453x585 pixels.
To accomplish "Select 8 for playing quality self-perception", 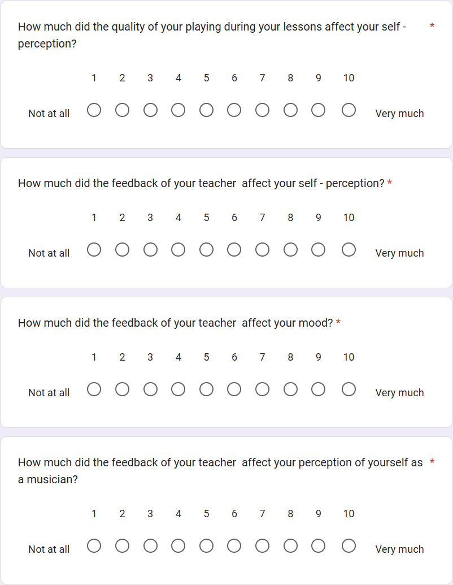I will (290, 110).
